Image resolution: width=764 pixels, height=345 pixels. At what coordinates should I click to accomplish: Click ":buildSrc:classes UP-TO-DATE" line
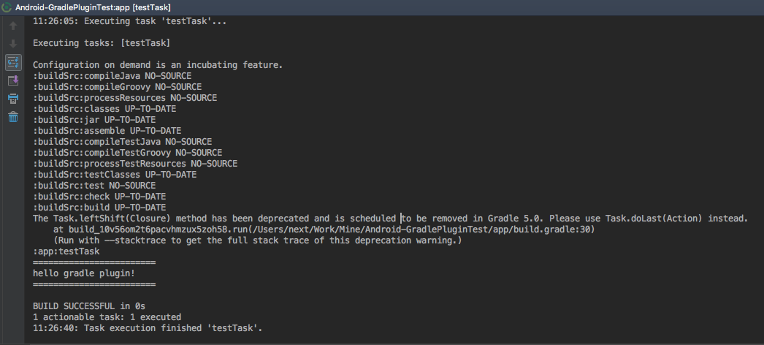click(104, 109)
